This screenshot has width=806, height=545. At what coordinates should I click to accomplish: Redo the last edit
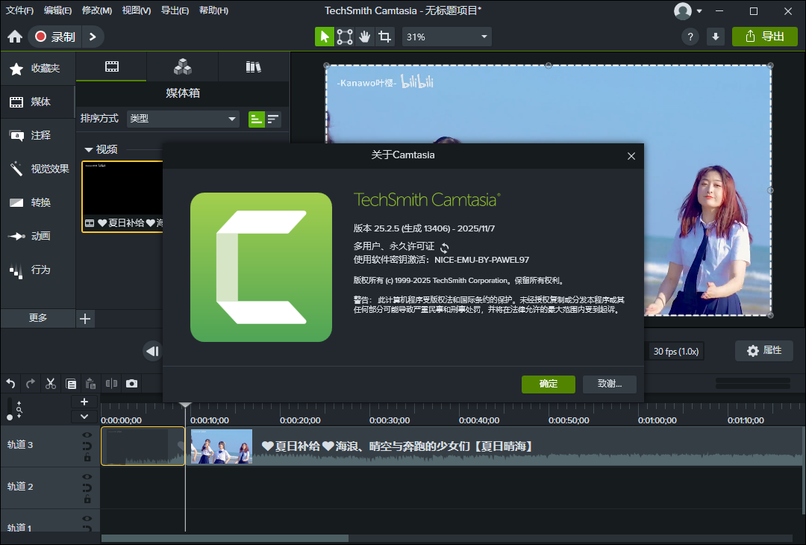[x=31, y=384]
